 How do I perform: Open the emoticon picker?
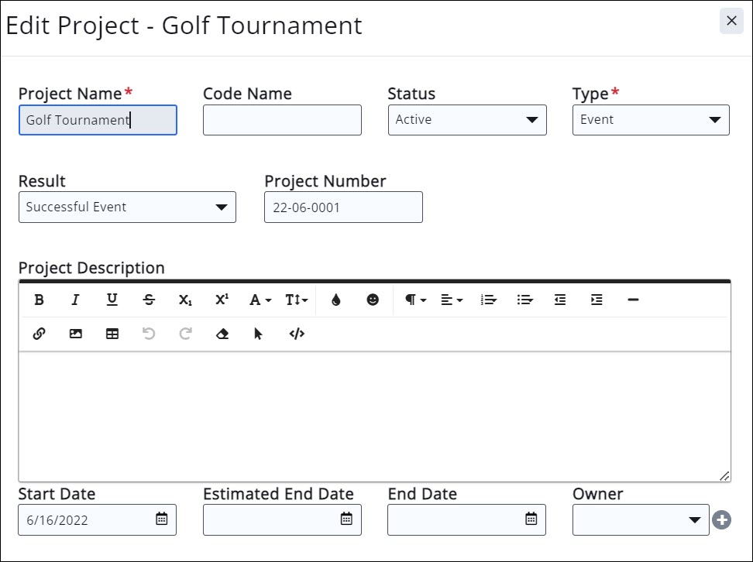373,300
